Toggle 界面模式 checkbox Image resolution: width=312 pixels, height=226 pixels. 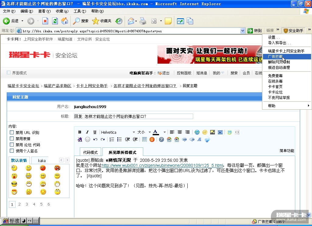click(9, 72)
